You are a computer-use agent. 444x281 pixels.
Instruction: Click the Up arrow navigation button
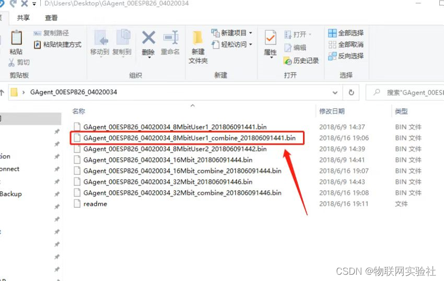click(2, 92)
